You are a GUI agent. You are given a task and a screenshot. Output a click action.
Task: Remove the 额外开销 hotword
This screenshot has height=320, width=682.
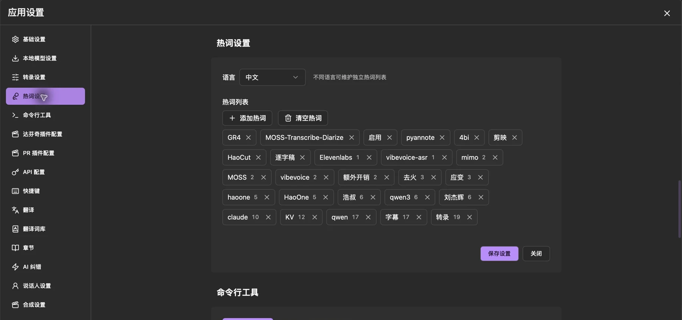(x=386, y=177)
